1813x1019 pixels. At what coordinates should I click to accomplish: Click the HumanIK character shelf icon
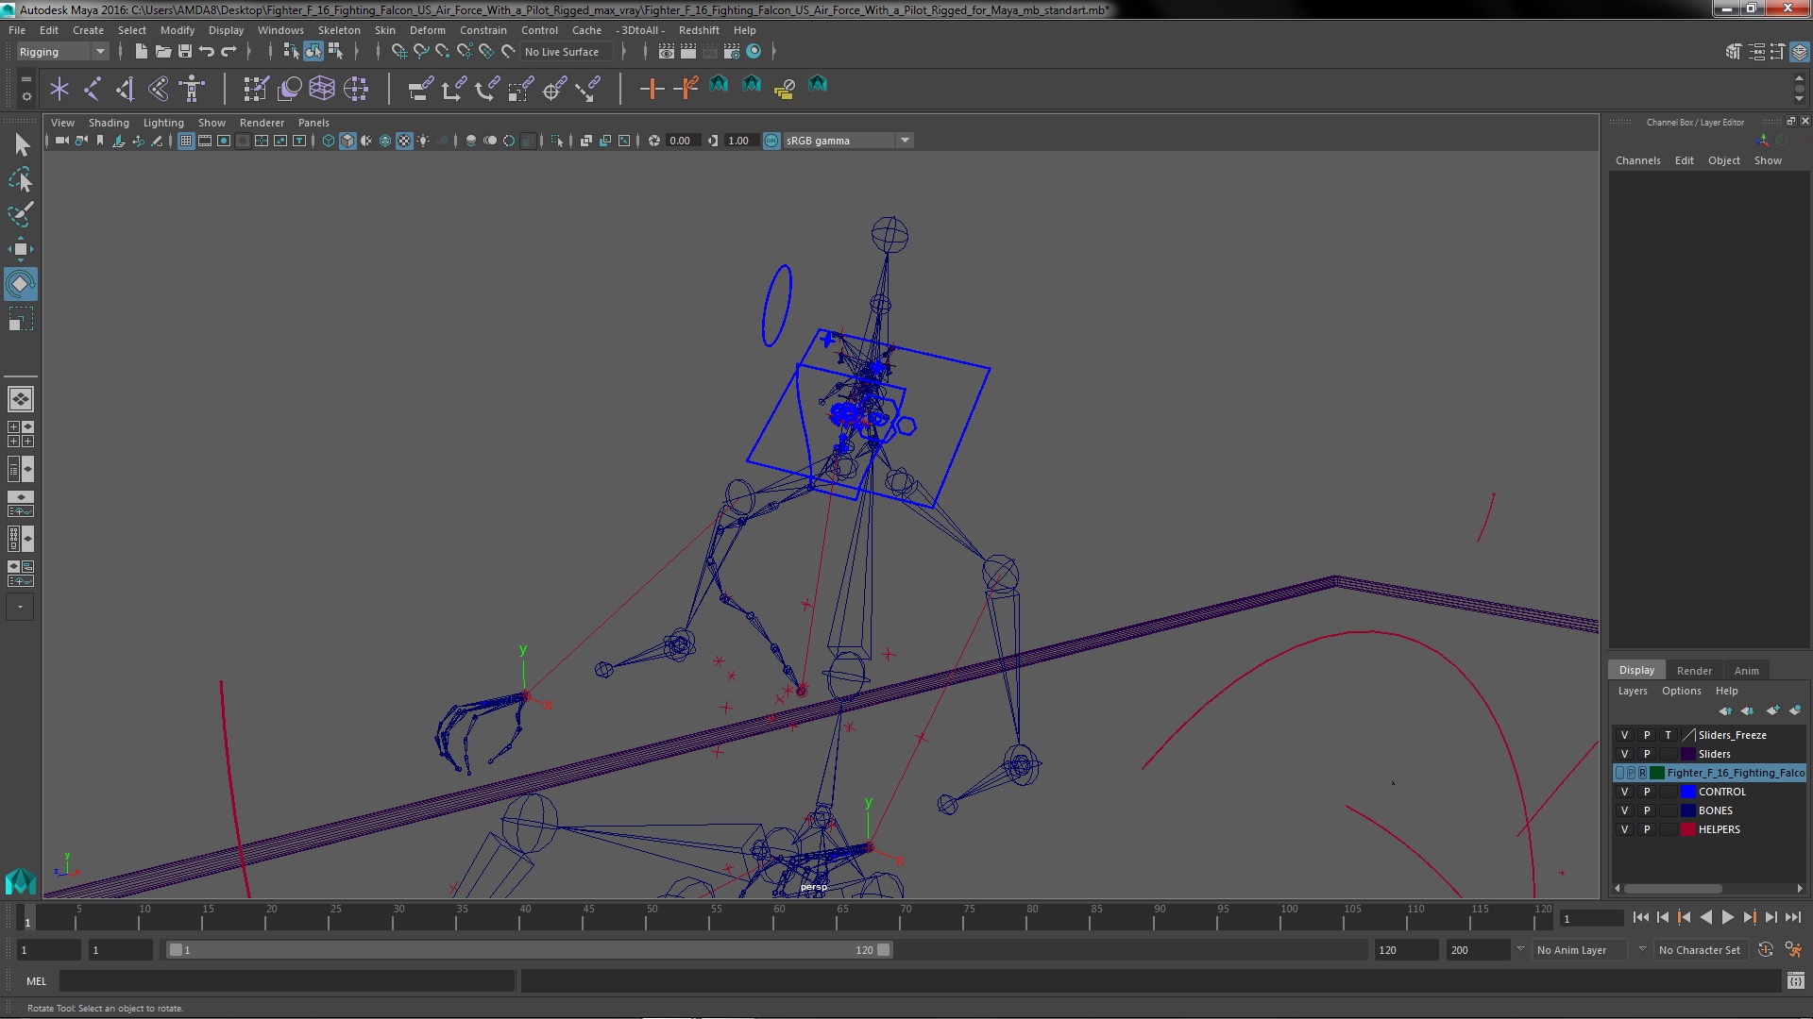192,89
